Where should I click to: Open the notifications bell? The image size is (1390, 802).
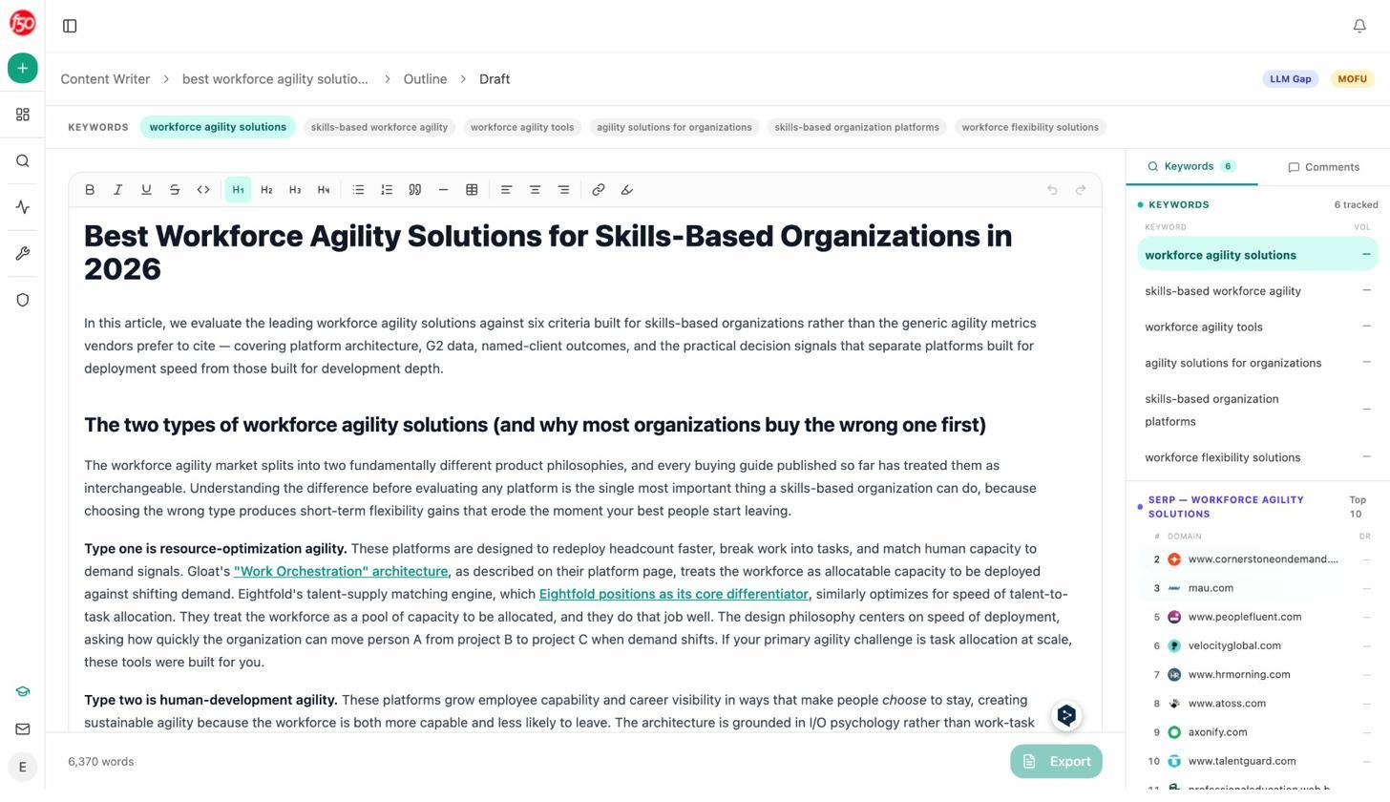(x=1359, y=26)
